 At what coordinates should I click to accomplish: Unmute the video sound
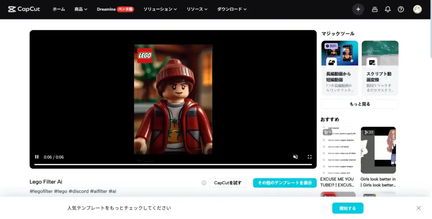coord(295,157)
